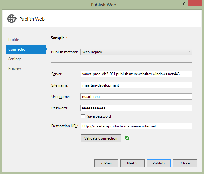Expand the Publish method dropdown
The height and width of the screenshot is (174, 204).
[136, 52]
